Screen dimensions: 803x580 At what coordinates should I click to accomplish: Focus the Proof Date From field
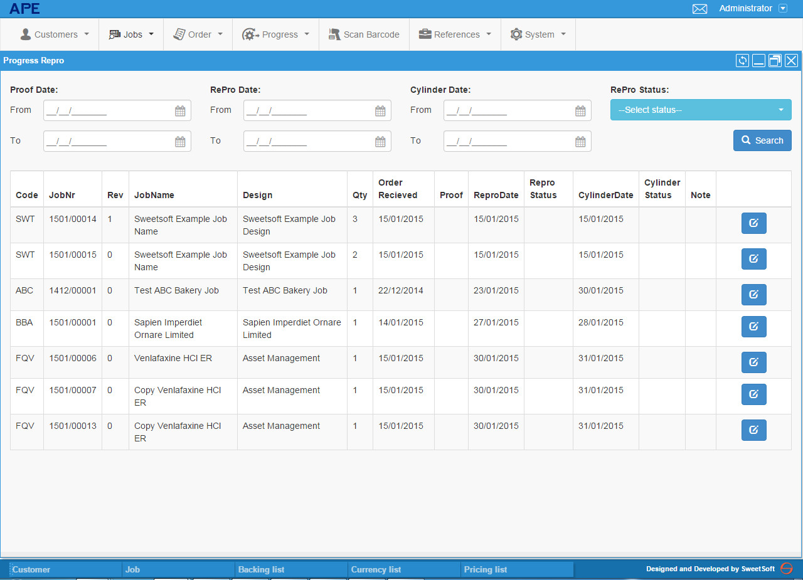click(117, 110)
